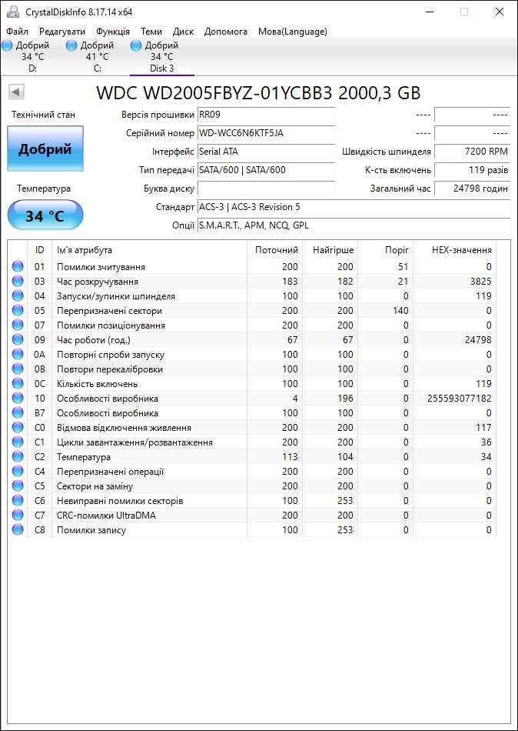
Task: Click the status orb for attribute 0A
Action: (x=18, y=354)
